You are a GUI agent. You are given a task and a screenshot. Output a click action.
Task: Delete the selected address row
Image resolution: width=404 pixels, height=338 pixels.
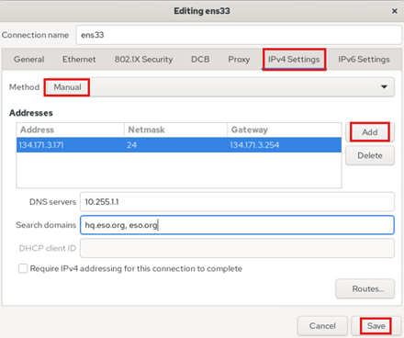point(370,155)
